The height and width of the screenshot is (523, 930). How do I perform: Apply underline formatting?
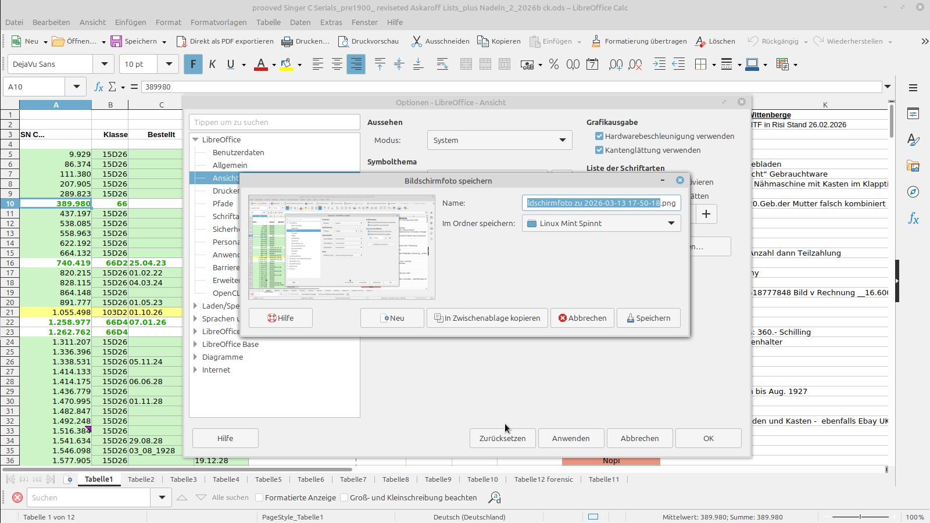(x=231, y=64)
